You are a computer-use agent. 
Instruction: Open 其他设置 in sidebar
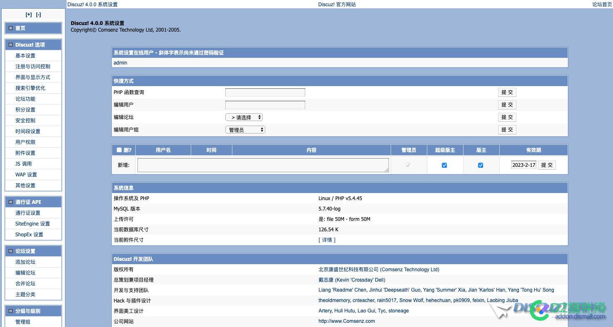coord(25,186)
